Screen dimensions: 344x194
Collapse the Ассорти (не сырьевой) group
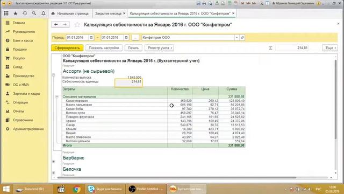coord(54,75)
